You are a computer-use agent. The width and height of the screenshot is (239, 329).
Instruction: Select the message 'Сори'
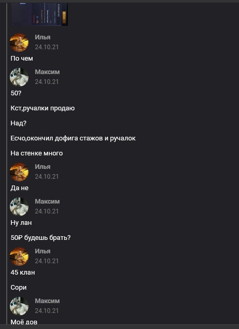[19, 288]
